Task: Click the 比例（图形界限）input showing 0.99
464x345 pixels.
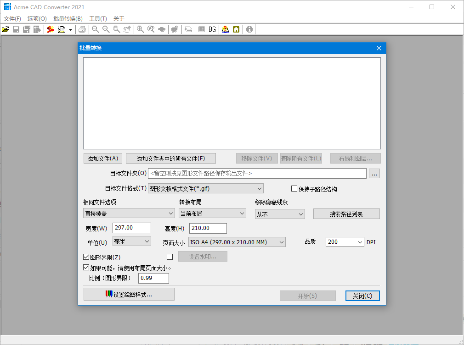Action: 153,278
